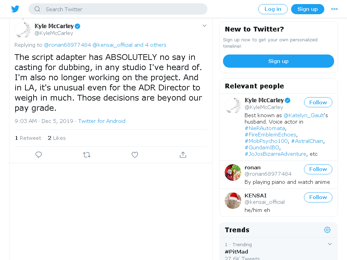Focus the Search Twitter input field
Screen dimensions: 347x260
(x=118, y=9)
